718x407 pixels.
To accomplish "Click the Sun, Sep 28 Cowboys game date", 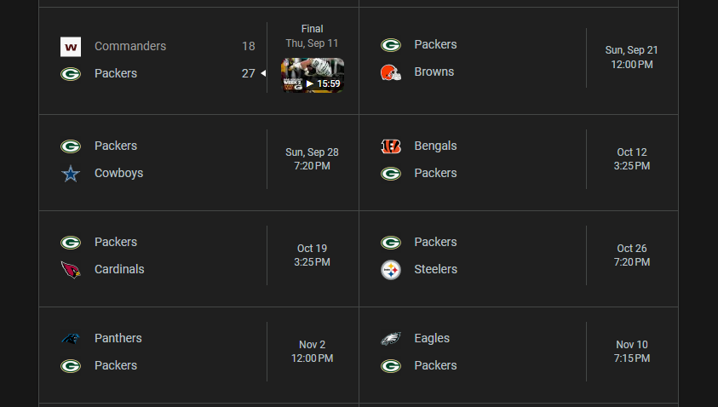I will click(312, 152).
